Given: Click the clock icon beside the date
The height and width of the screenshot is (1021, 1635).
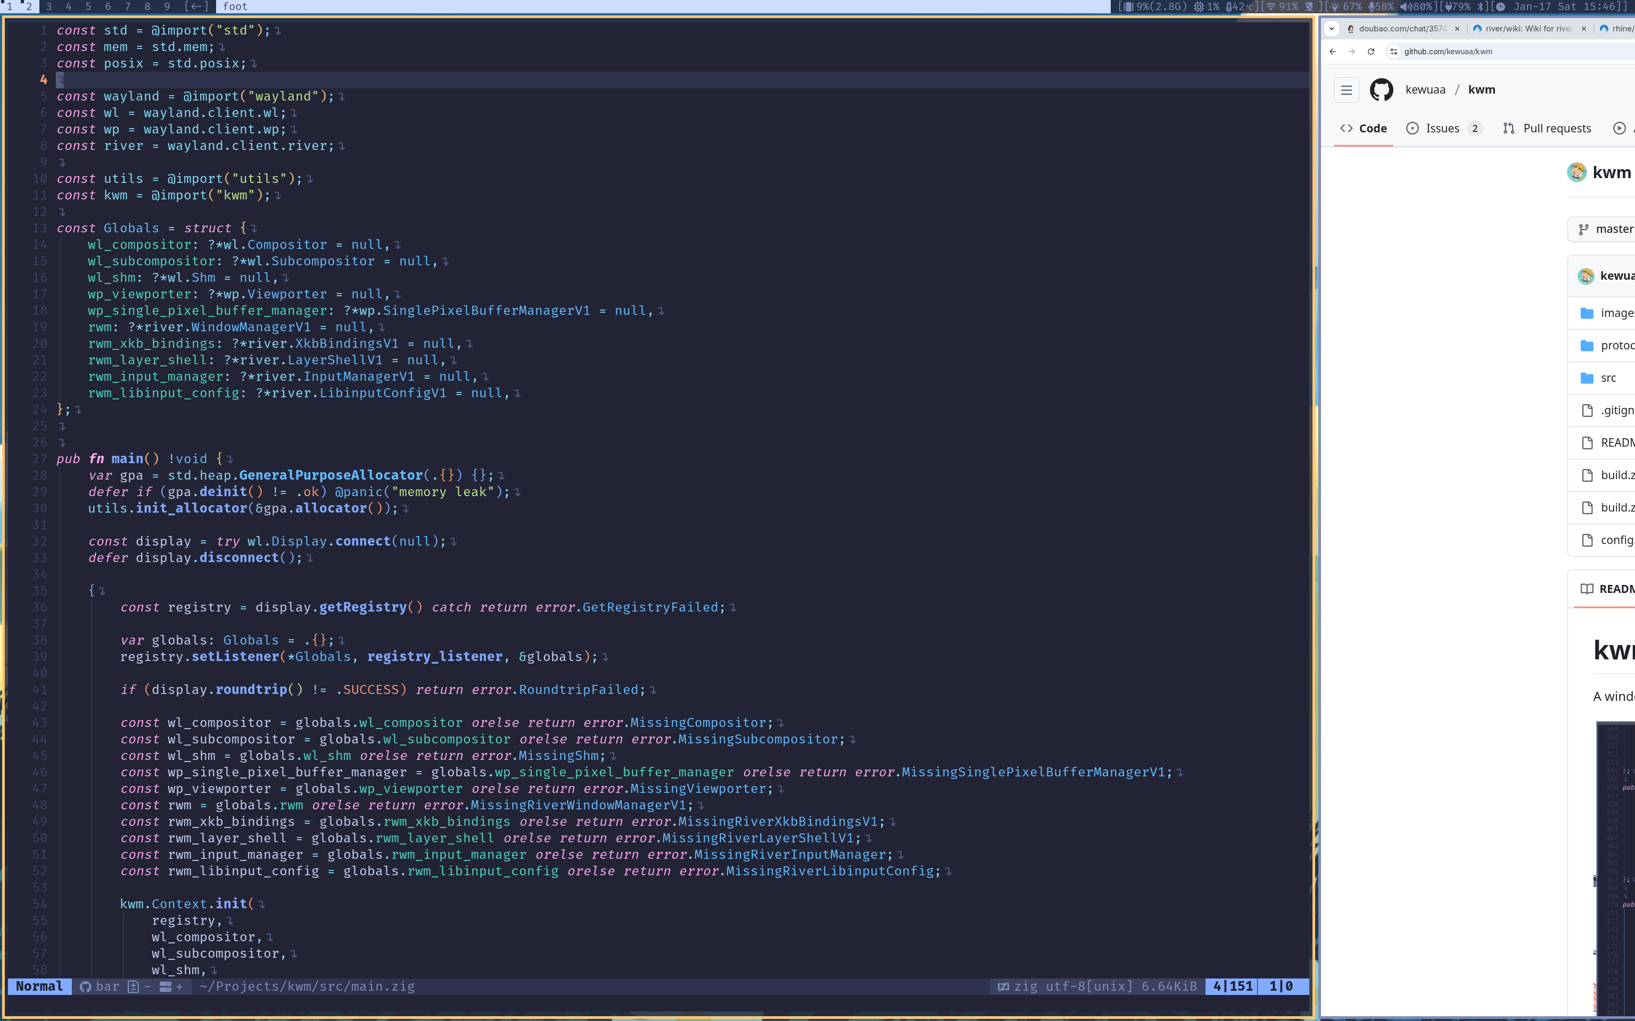Looking at the screenshot, I should click(x=1500, y=7).
